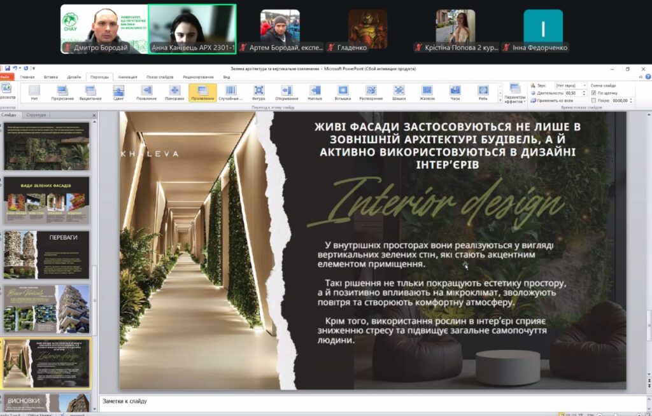Click the Save icon in quick access toolbar
This screenshot has width=652, height=416.
click(8, 68)
